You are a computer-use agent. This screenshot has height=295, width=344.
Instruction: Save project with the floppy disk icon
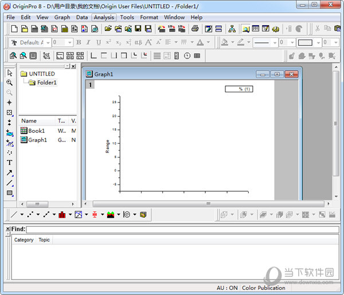point(138,29)
